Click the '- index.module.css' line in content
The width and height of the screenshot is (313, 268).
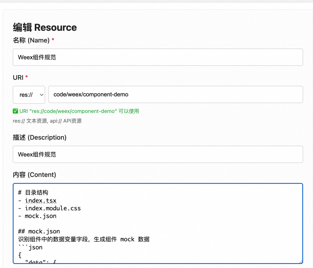(x=49, y=208)
